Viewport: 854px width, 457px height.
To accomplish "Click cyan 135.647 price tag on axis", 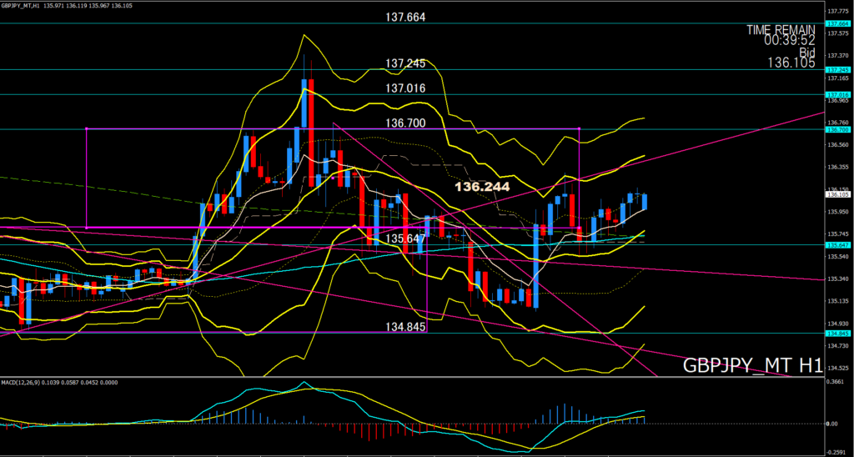I will (836, 245).
